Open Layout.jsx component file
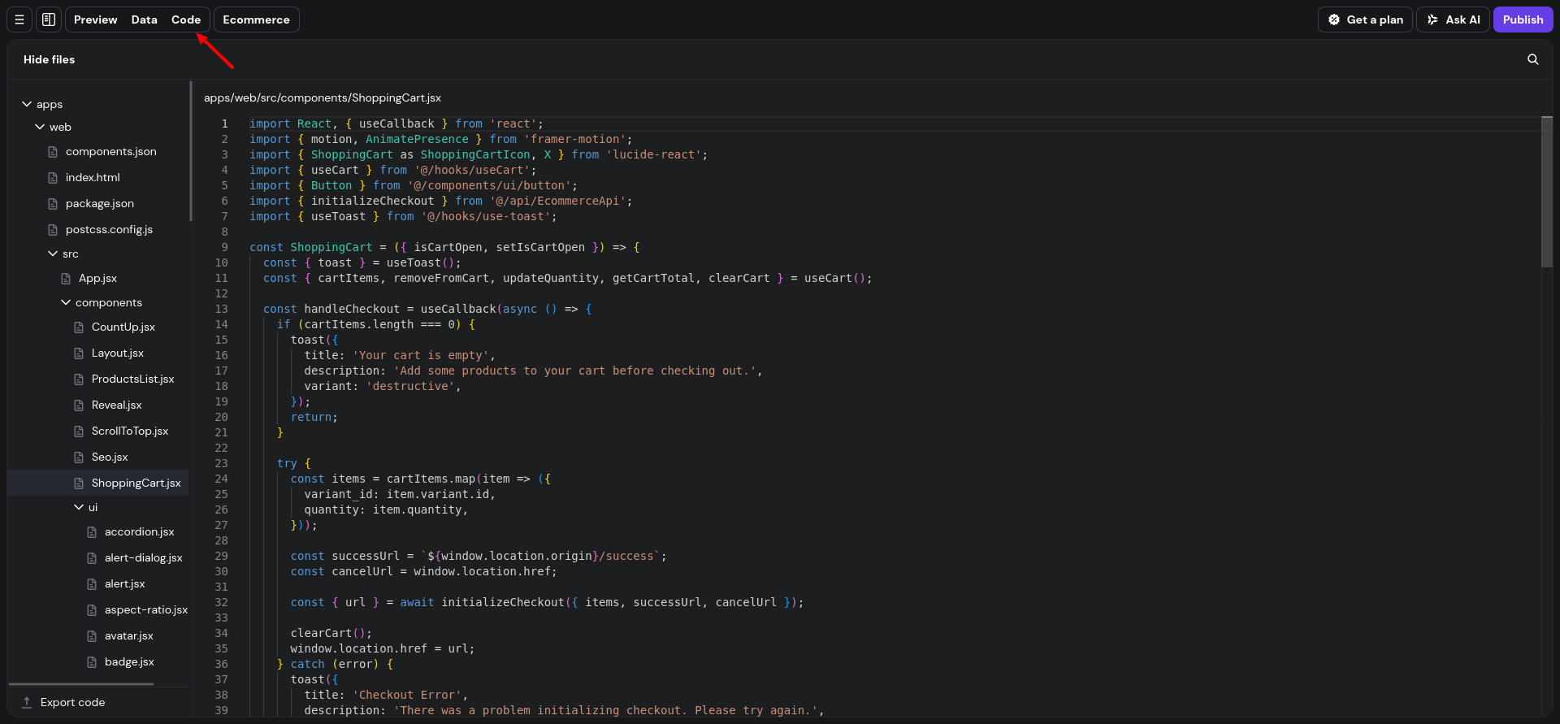This screenshot has height=724, width=1560. click(x=117, y=353)
